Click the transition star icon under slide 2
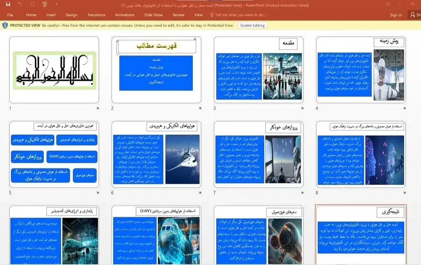 click(x=200, y=108)
